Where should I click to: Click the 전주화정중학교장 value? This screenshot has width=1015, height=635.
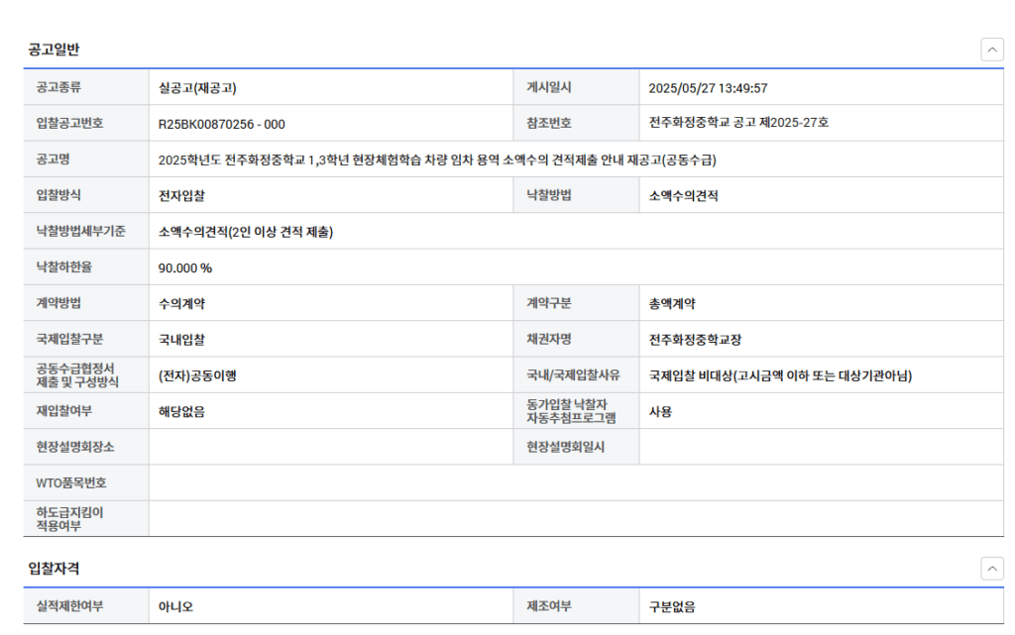point(695,340)
